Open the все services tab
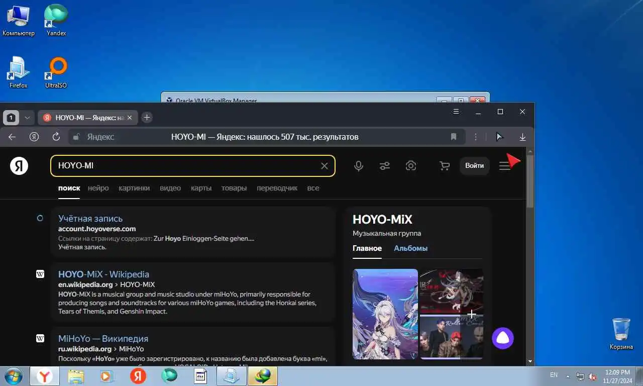This screenshot has height=386, width=643. (x=313, y=188)
